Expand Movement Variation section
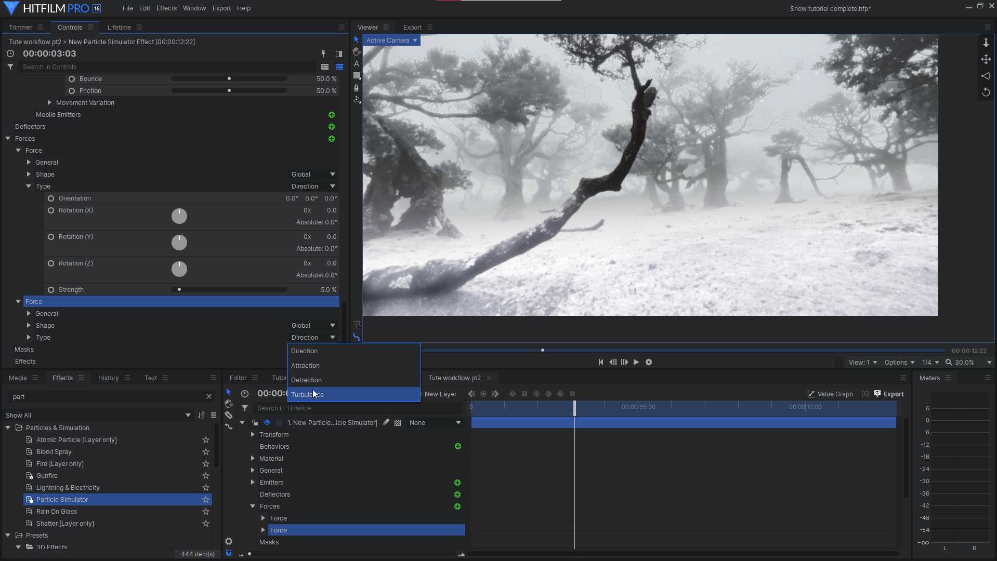Viewport: 997px width, 561px height. 49,103
